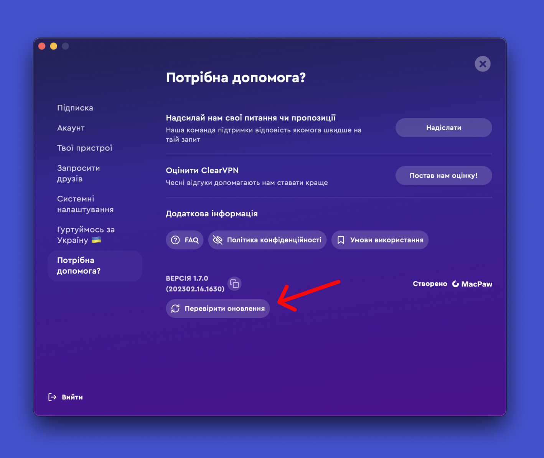Open the FAQ page
Screen dimensions: 544x458
[x=185, y=240]
